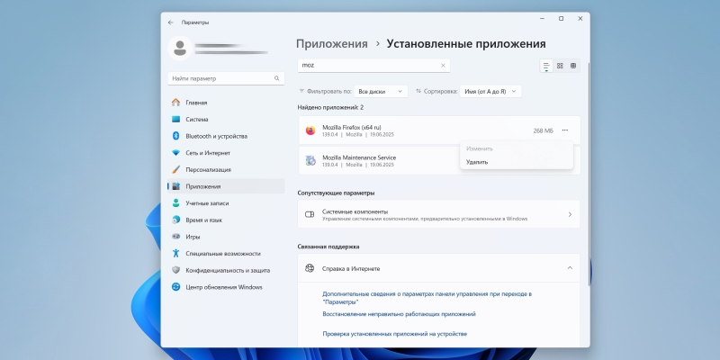The image size is (720, 360).
Task: Minimize the Параметры window
Action: (x=543, y=19)
